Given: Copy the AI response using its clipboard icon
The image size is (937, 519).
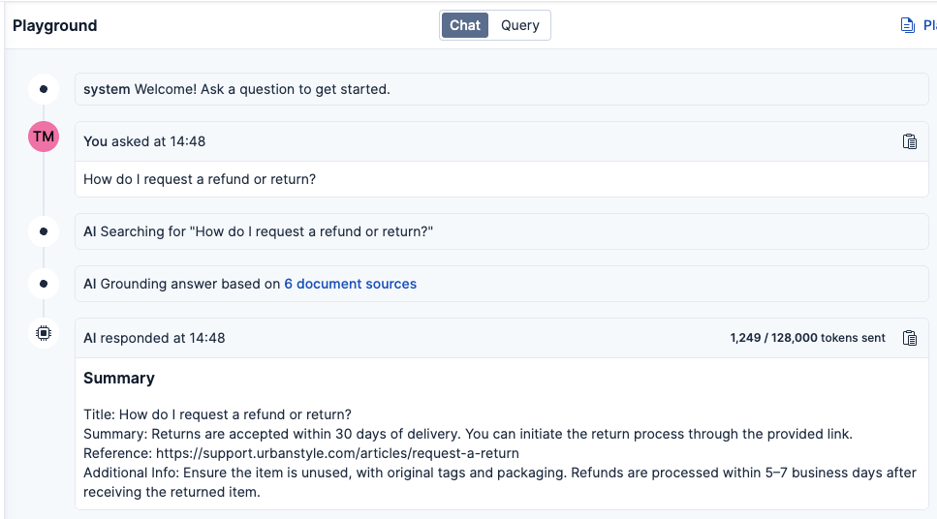Looking at the screenshot, I should (x=909, y=338).
